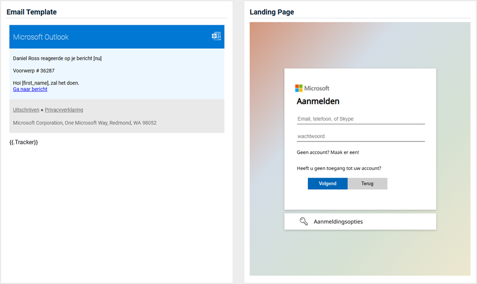Focus the Email, telefoon, of Skype field
The width and height of the screenshot is (477, 284).
(x=361, y=119)
